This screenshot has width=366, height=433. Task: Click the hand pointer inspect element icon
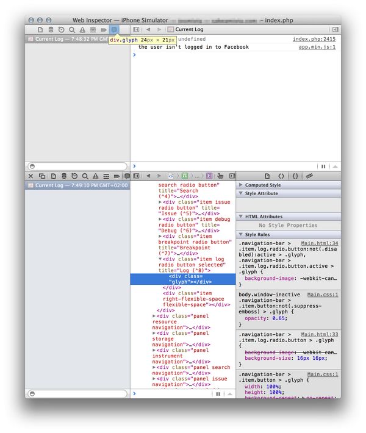click(220, 176)
